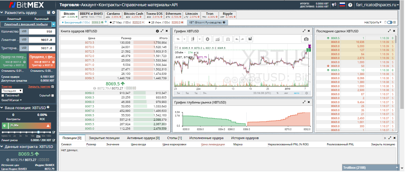Set leverage slider to 10x
Screen dimensions: 405x172
tap(33, 132)
